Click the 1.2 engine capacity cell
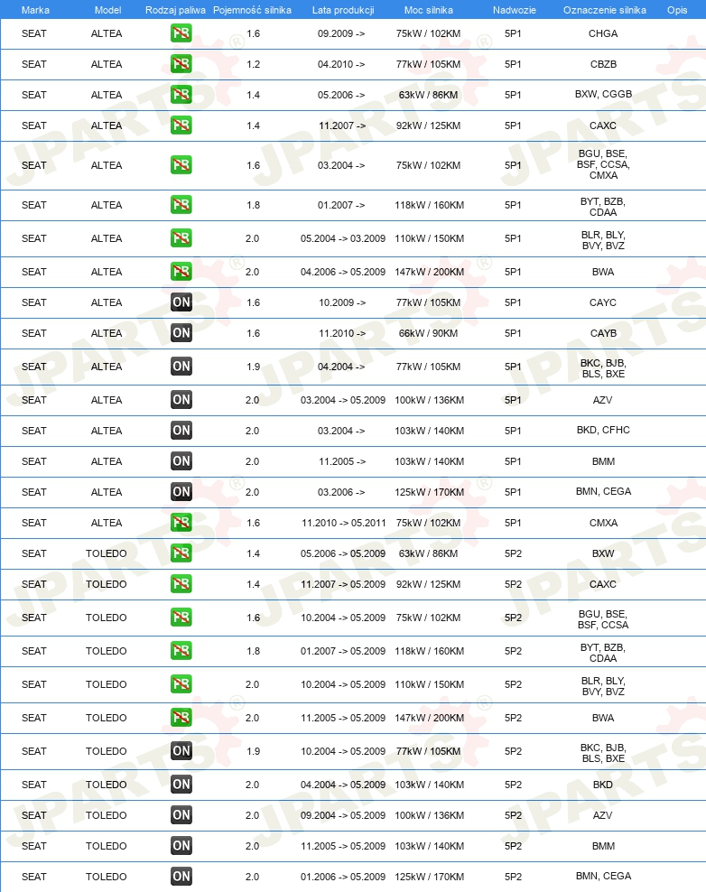The image size is (706, 892). click(x=253, y=64)
